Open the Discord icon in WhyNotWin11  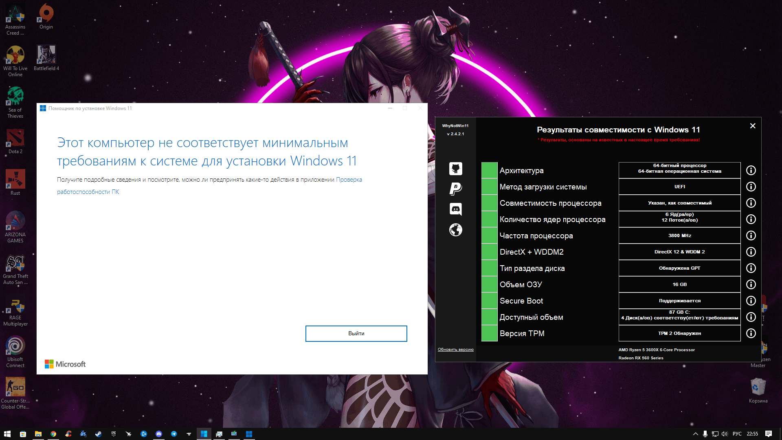[455, 209]
